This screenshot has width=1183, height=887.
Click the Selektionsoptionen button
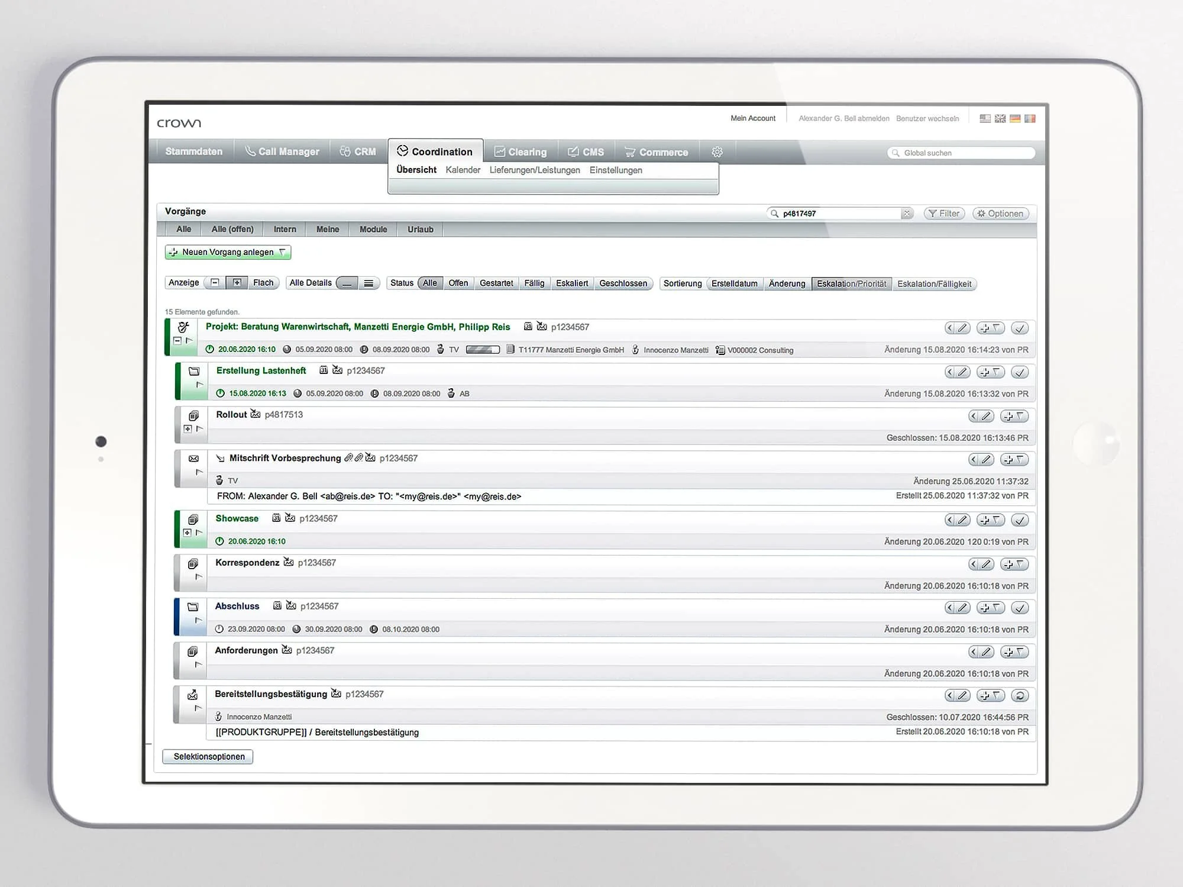(x=208, y=757)
